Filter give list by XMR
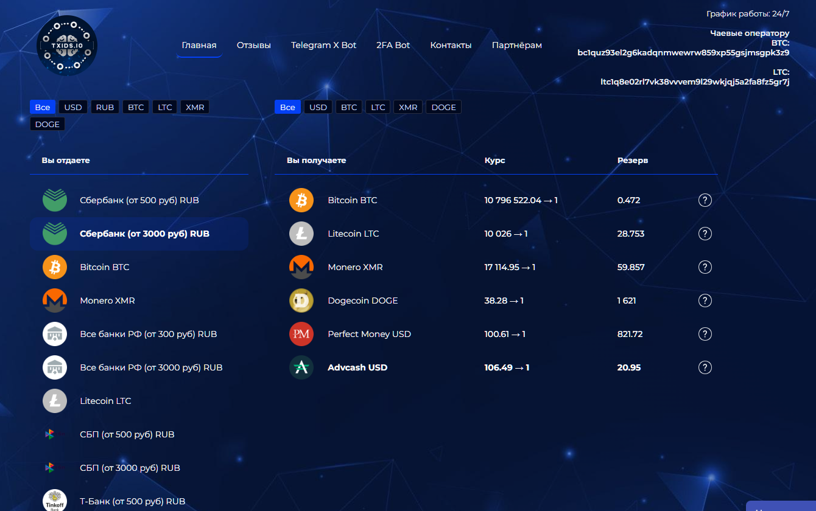This screenshot has width=816, height=511. [x=195, y=107]
